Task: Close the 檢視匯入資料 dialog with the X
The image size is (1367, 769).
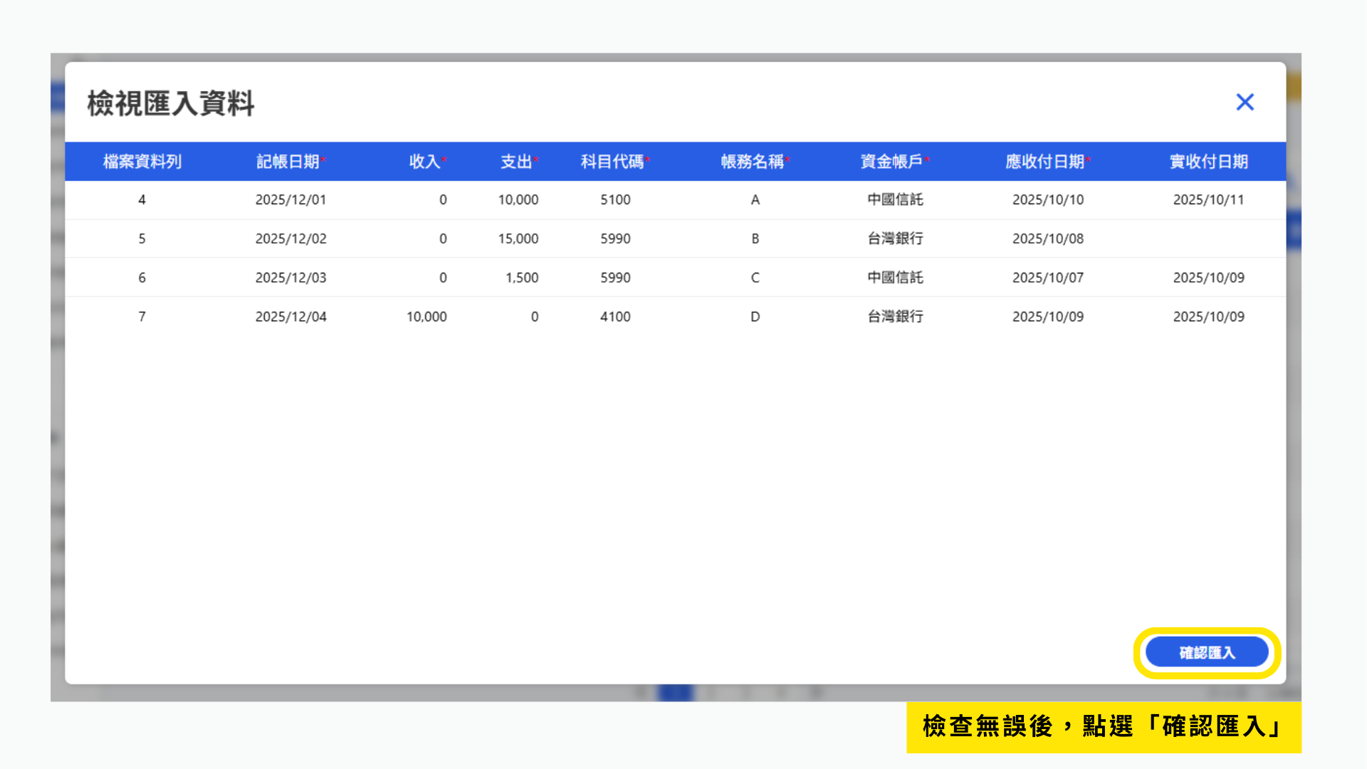Action: point(1245,103)
